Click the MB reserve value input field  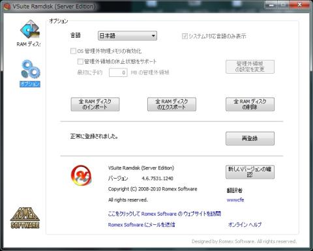tap(118, 72)
